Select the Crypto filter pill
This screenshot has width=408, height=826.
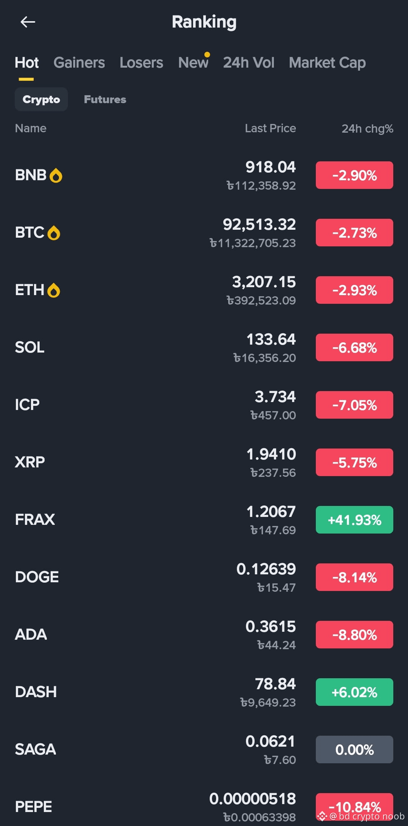coord(41,99)
